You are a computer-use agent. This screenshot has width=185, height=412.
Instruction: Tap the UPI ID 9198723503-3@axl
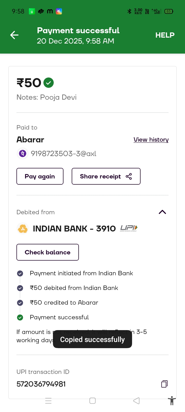63,154
